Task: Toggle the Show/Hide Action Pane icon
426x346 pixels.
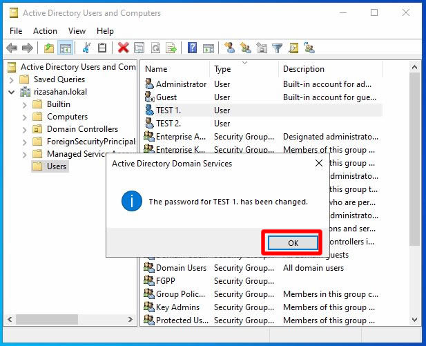Action: coord(209,48)
